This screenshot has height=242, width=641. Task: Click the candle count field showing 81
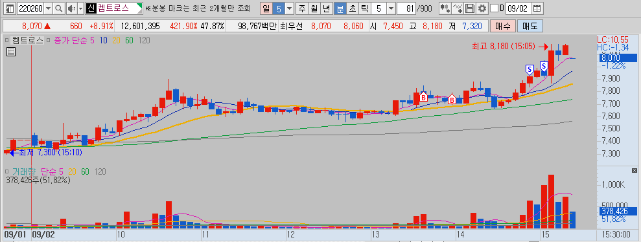coord(406,8)
